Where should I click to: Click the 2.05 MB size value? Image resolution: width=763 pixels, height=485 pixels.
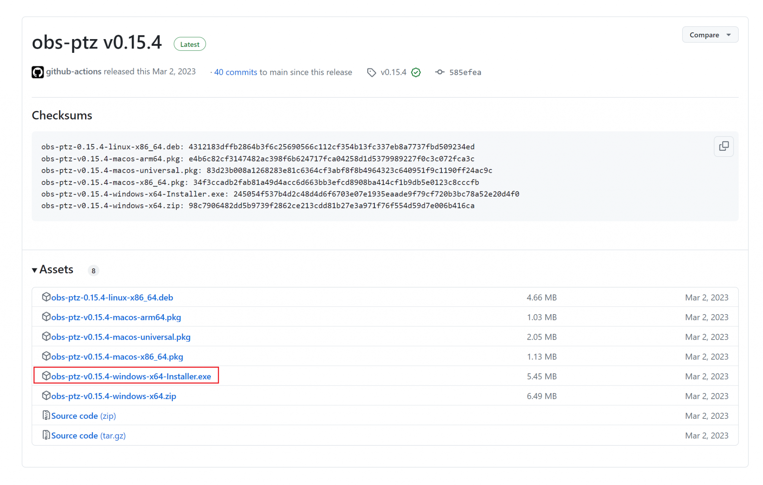pos(542,337)
